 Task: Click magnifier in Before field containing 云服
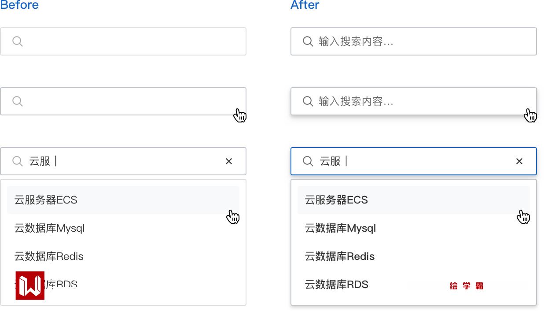tap(18, 161)
